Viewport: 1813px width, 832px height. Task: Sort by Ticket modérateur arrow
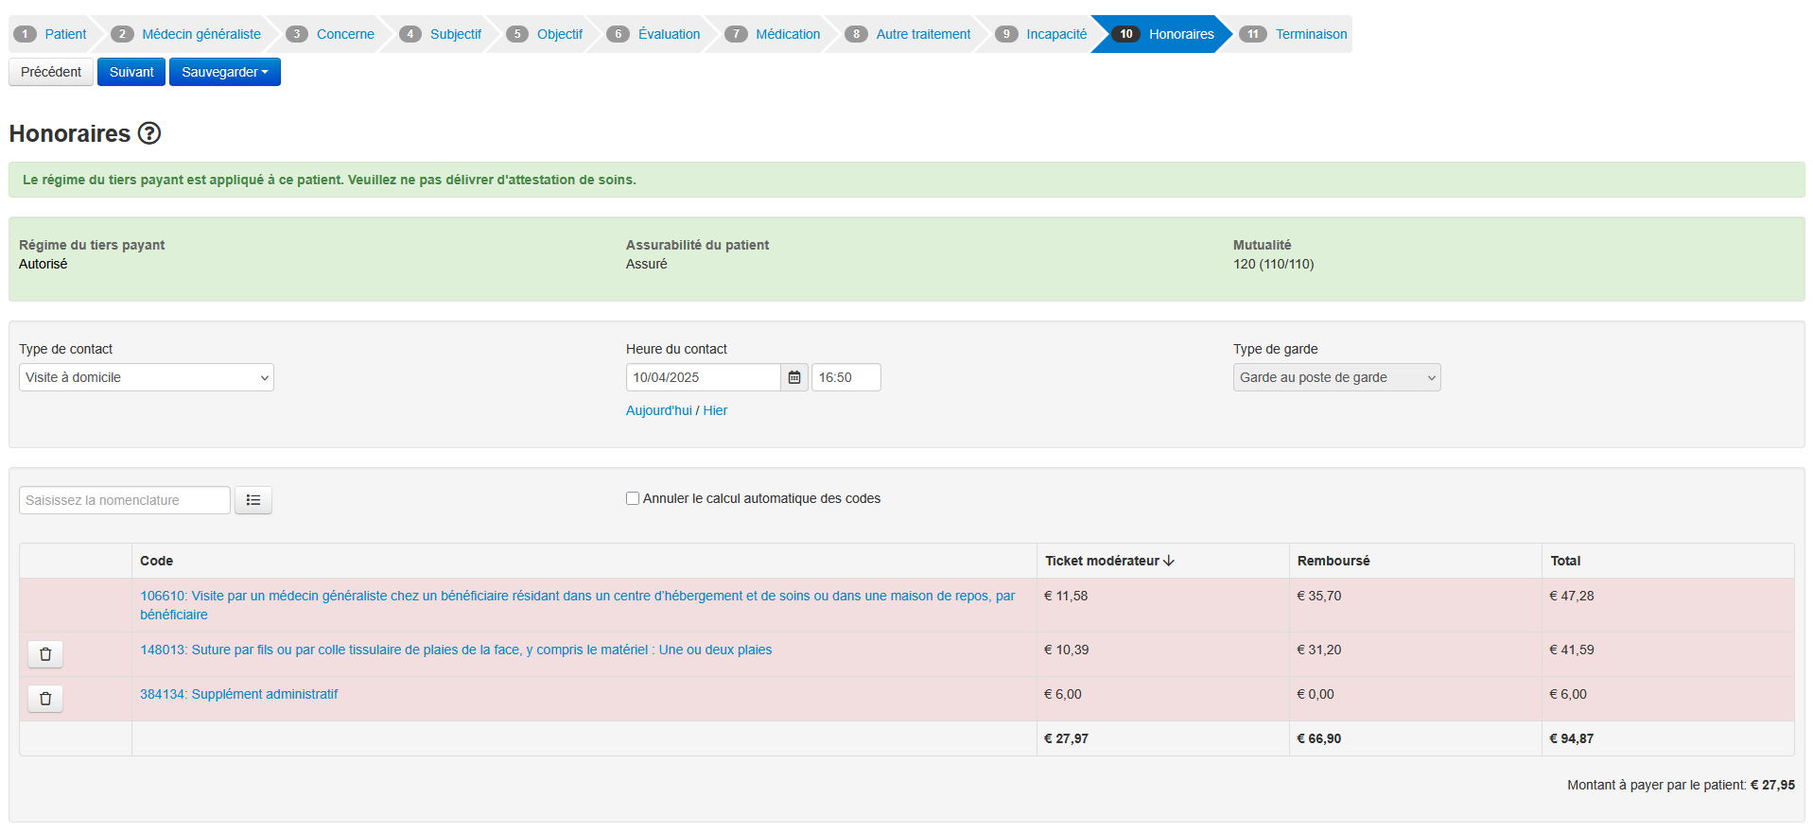tap(1169, 561)
